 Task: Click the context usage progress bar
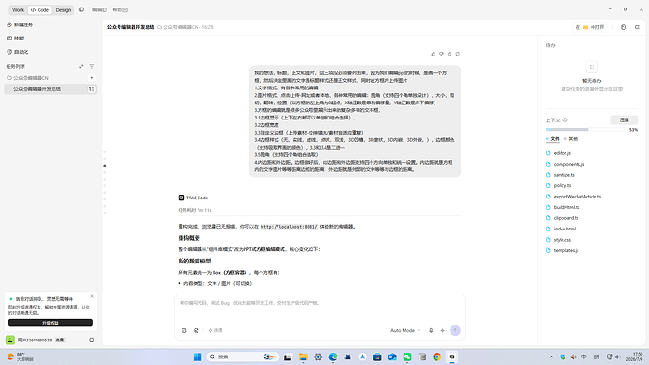point(586,130)
